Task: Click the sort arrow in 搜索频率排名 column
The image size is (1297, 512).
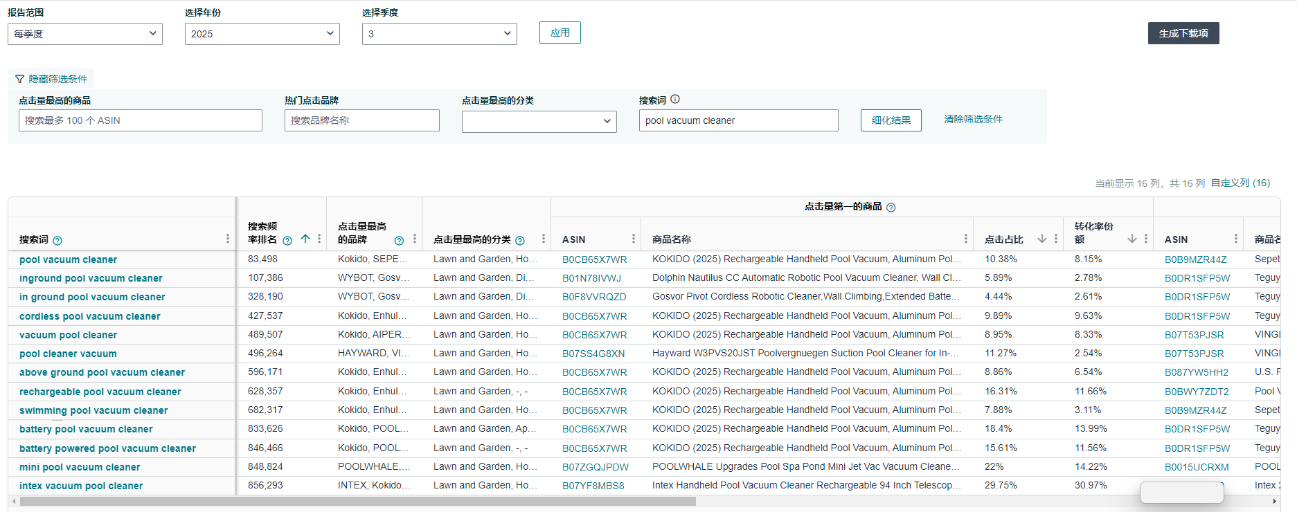Action: coord(305,239)
